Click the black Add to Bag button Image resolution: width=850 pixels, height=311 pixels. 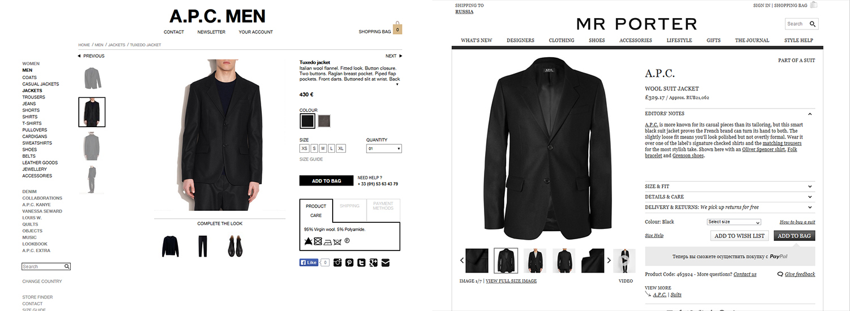point(326,181)
